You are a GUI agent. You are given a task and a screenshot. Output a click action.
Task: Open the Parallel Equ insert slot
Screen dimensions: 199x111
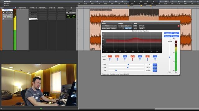tap(33, 19)
